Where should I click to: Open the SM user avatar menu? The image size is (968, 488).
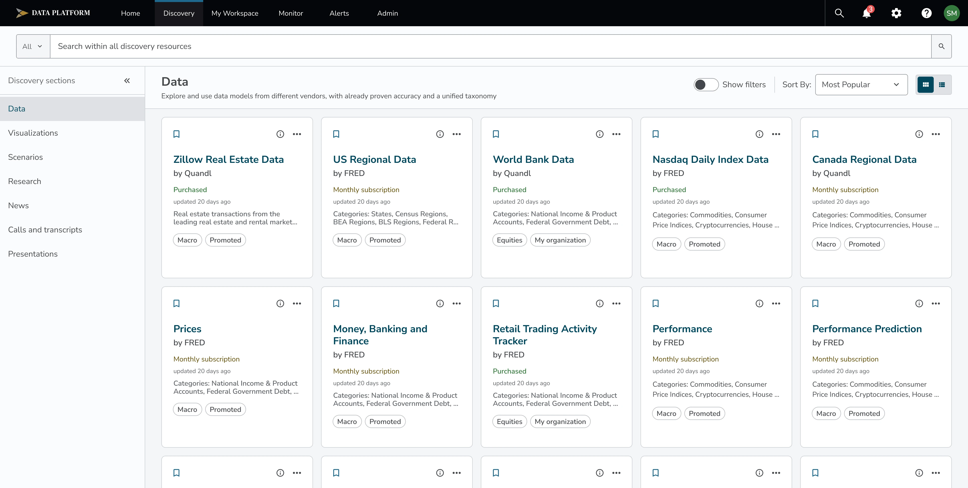click(951, 13)
